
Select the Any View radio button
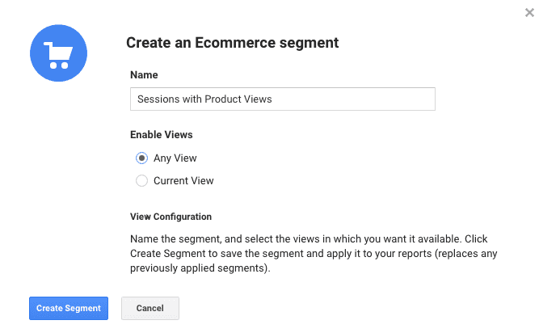(x=141, y=158)
